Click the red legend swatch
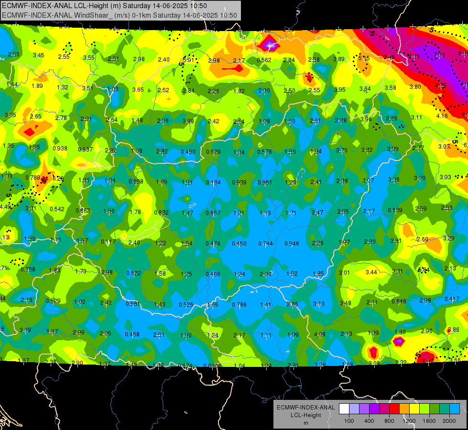This screenshot has width=468, height=430. coord(394,409)
